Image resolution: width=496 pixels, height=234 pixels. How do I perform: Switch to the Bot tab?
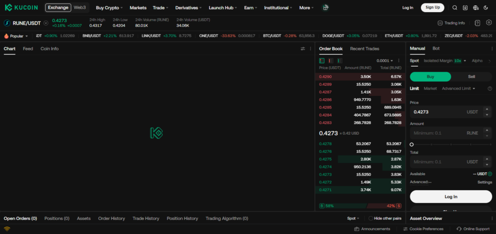point(436,49)
